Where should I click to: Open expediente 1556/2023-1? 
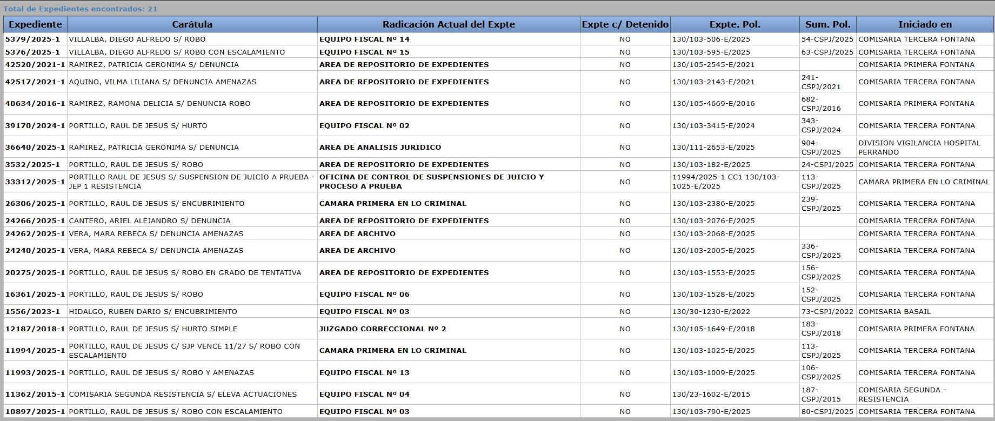[x=32, y=312]
